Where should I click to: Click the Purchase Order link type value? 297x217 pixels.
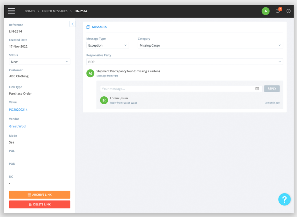pyautogui.click(x=20, y=94)
